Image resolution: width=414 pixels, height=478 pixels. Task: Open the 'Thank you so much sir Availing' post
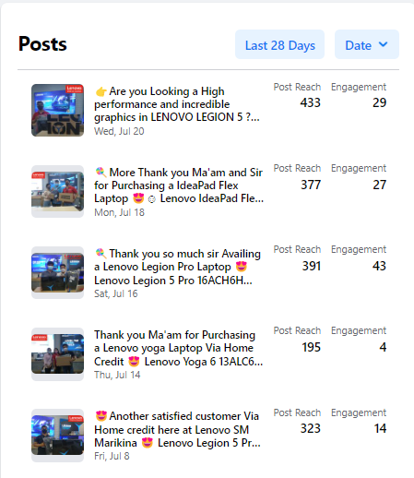click(177, 267)
